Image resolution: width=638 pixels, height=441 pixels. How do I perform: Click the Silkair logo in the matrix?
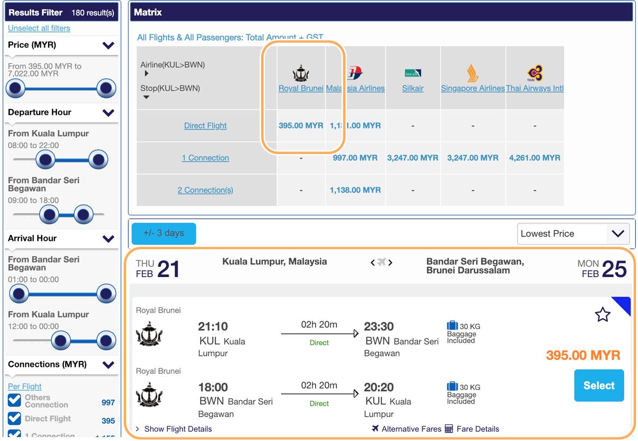tap(413, 73)
